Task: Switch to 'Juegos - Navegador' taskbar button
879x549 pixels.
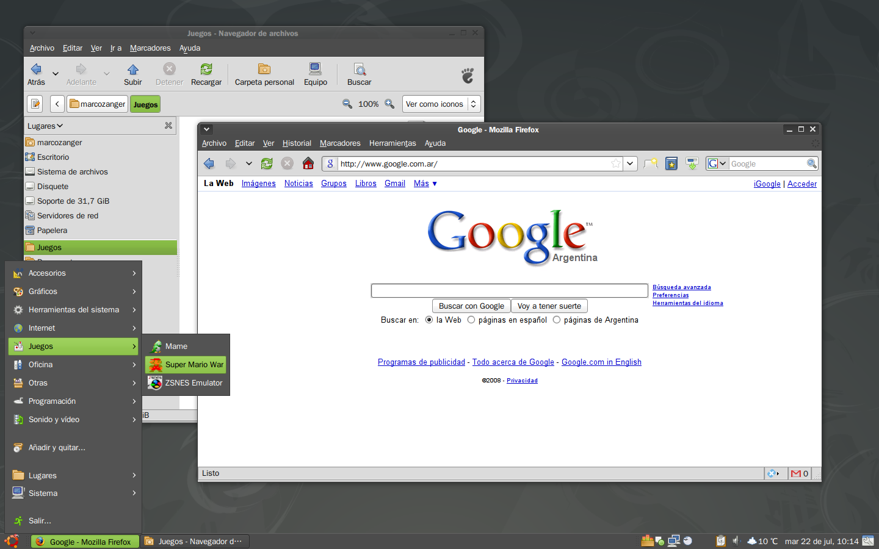Action: [x=195, y=541]
